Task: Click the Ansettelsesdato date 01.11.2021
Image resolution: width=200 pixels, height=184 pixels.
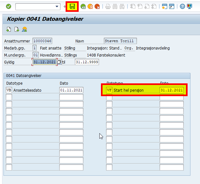Action: 71,90
